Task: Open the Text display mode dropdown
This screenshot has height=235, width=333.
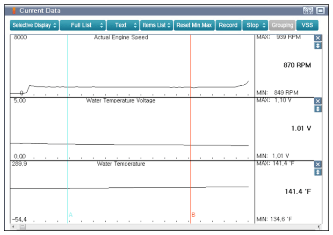Action: coord(123,25)
